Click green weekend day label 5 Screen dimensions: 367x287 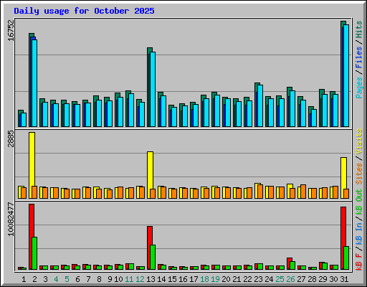67,279
